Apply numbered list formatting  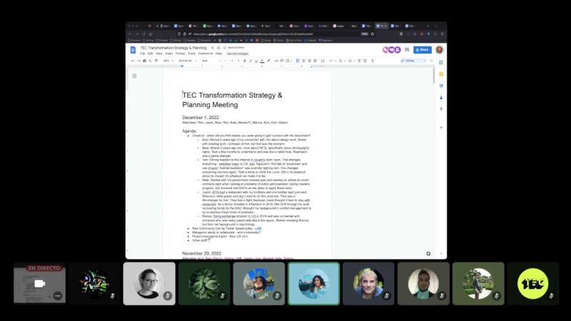(x=350, y=61)
